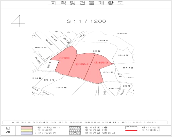172x137 pixels.
Task: Click the 평가대상토지 legend label
Action: [x=49, y=127]
